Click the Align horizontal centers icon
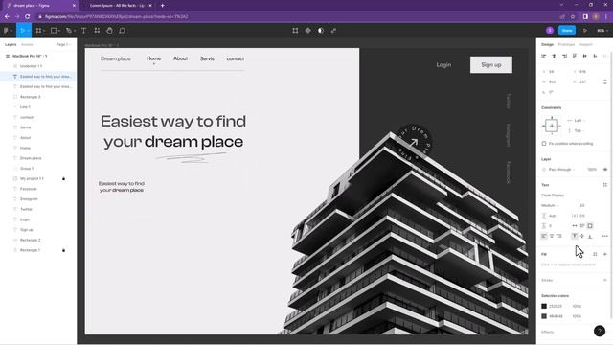The image size is (613, 345). (x=554, y=56)
